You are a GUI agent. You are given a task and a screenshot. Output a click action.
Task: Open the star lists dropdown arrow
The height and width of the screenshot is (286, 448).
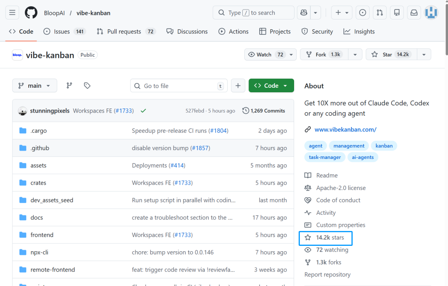(x=424, y=55)
